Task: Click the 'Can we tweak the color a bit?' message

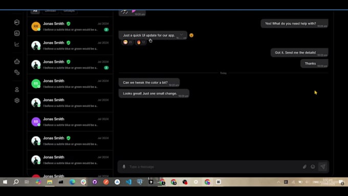Action: pos(149,82)
